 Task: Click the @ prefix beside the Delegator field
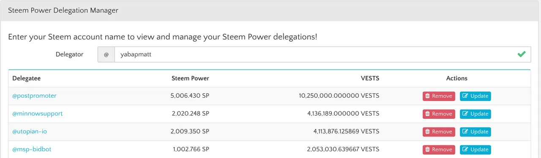pos(106,54)
